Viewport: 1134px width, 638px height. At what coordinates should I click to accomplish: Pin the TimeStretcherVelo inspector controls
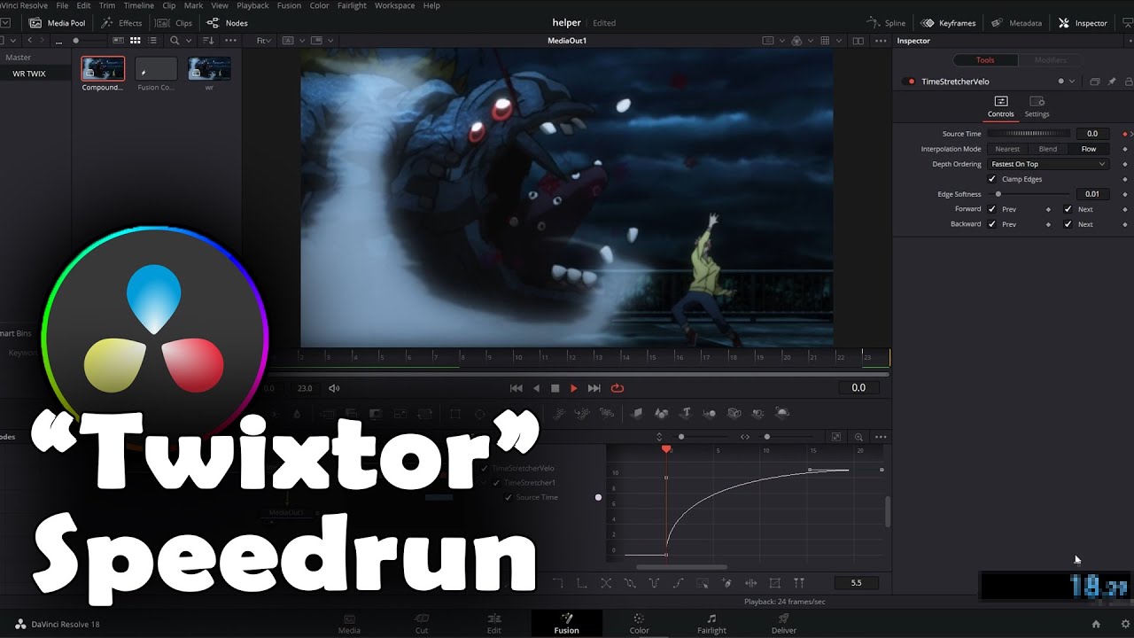[x=1112, y=82]
